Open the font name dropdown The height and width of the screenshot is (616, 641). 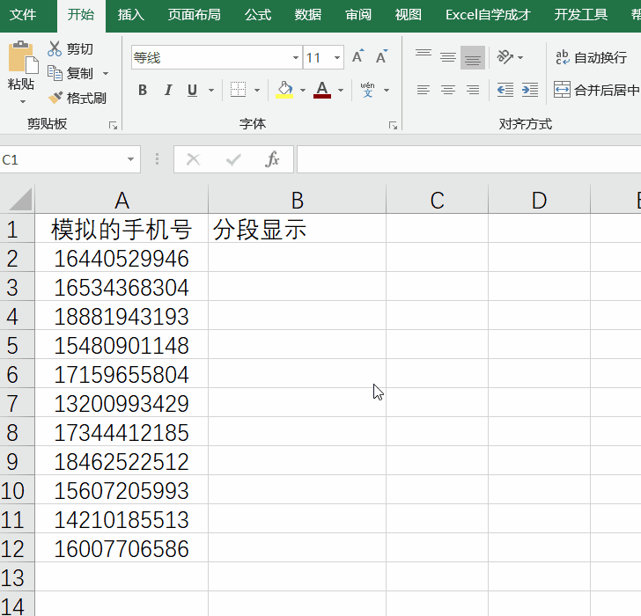coord(296,57)
